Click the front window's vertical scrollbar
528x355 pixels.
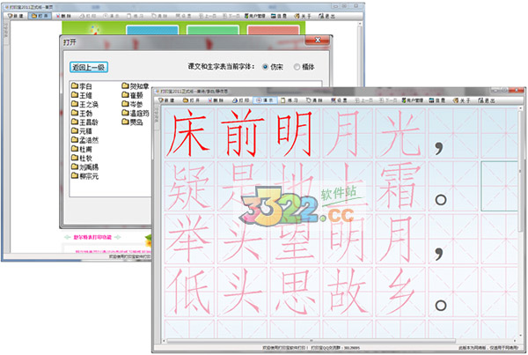pyautogui.click(x=520, y=222)
